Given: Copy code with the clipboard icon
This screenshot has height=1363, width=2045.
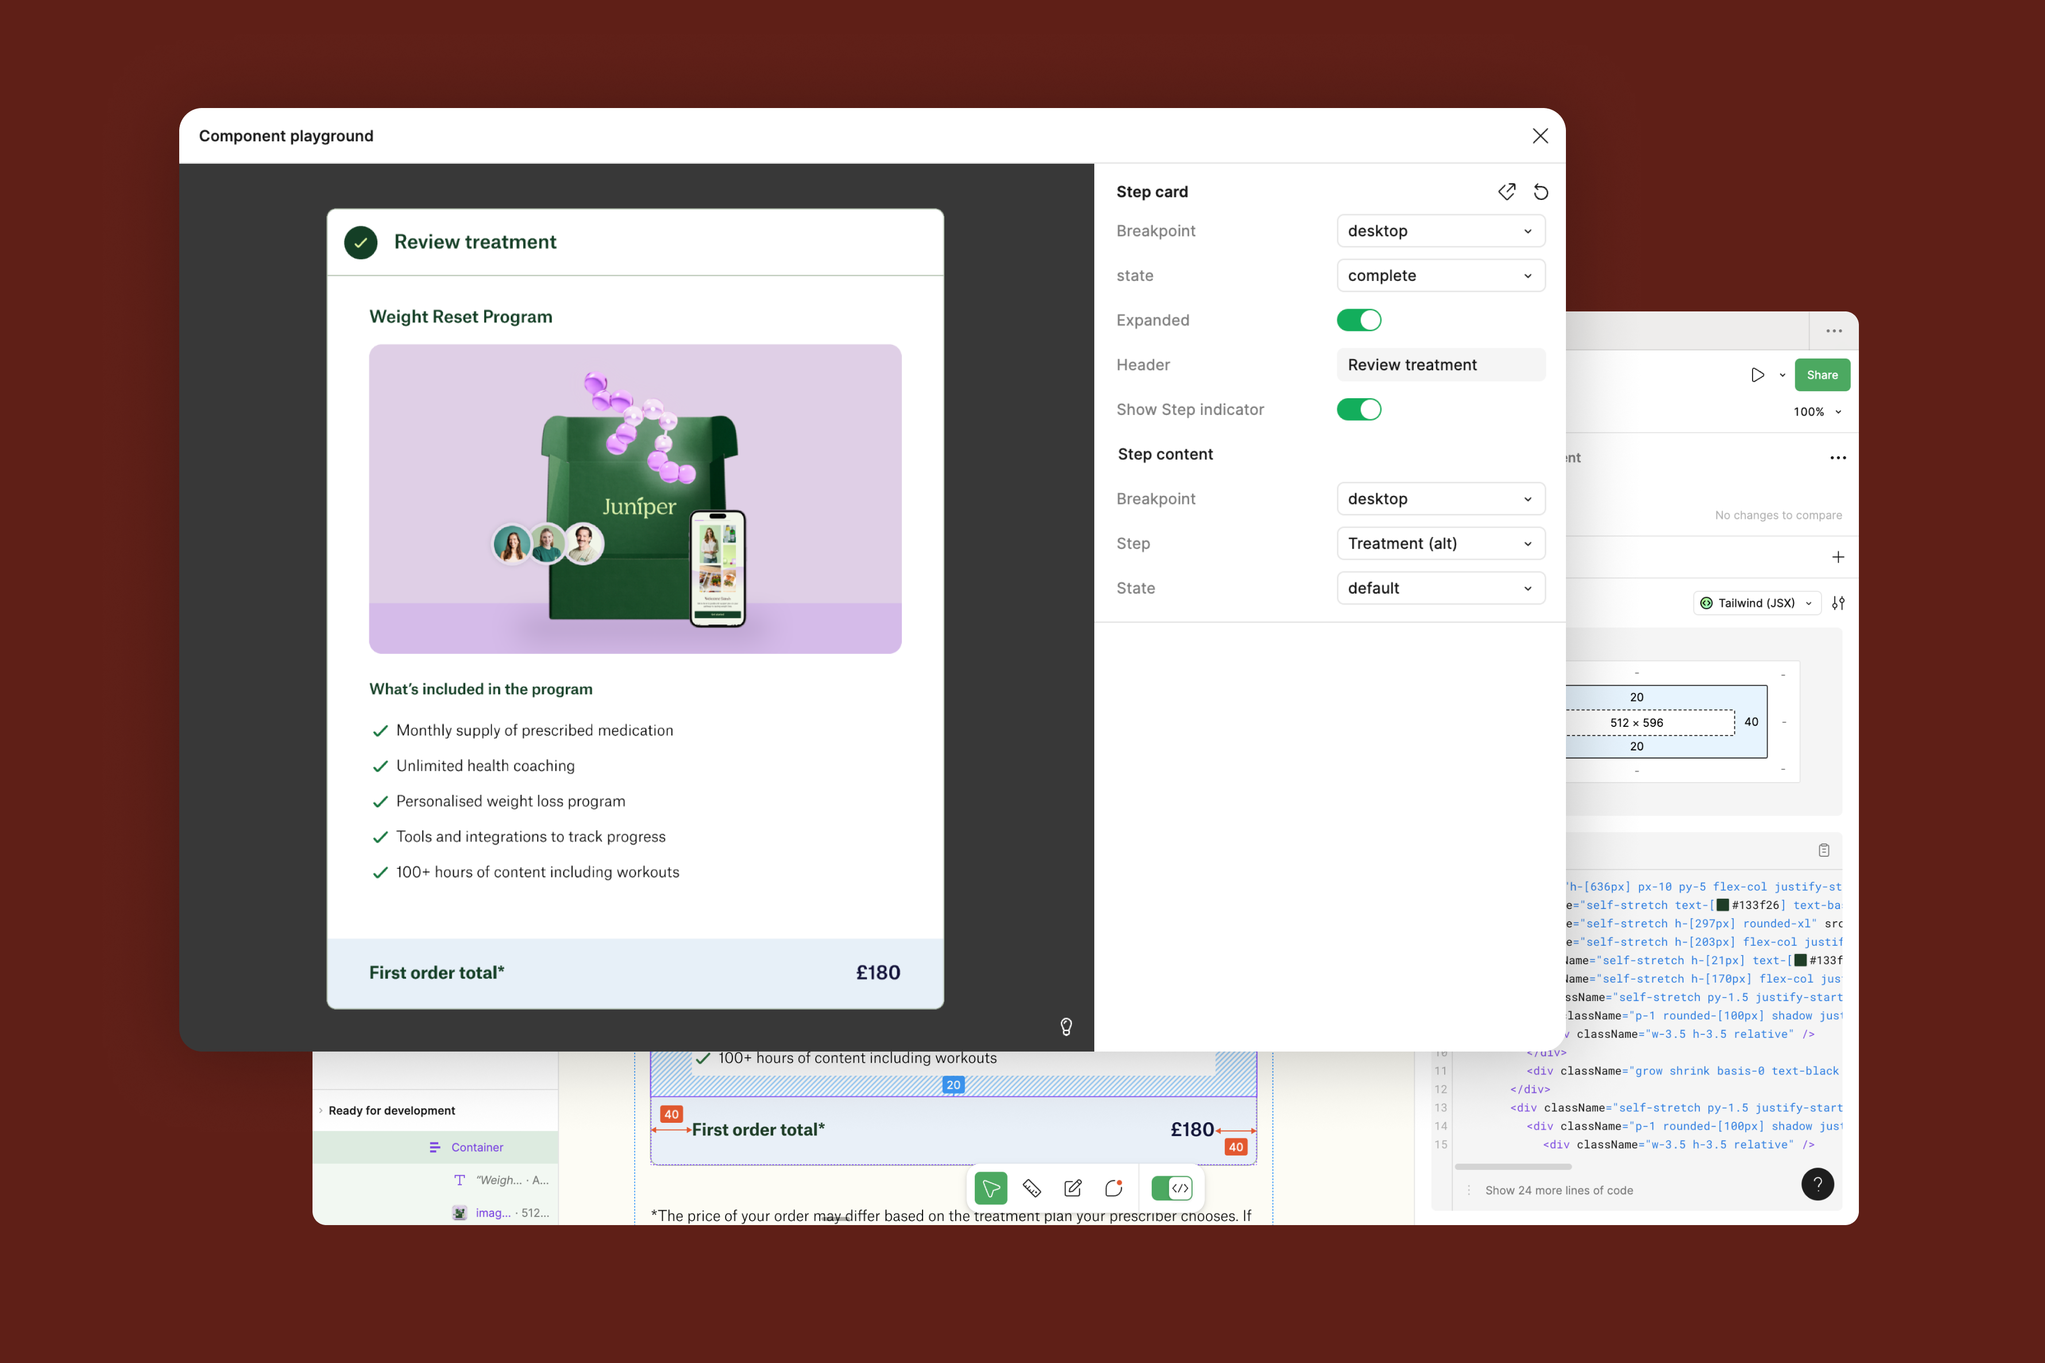Looking at the screenshot, I should (x=1823, y=850).
